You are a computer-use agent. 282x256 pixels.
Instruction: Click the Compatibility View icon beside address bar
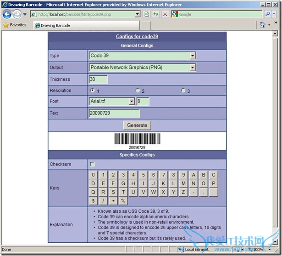pos(147,14)
